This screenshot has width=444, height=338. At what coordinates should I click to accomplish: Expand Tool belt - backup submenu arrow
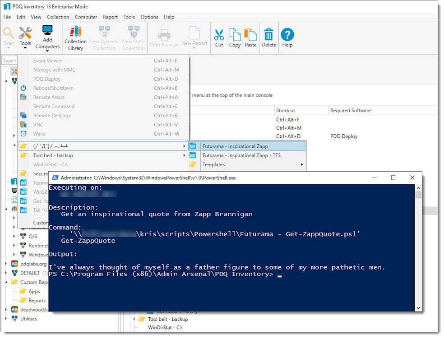coord(184,155)
